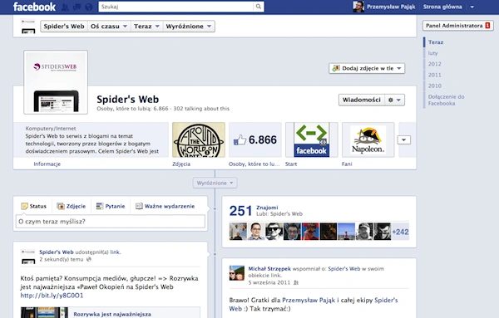Screen dimensions: 499x318
Task: Open Panel Administratora button
Action: click(x=458, y=26)
